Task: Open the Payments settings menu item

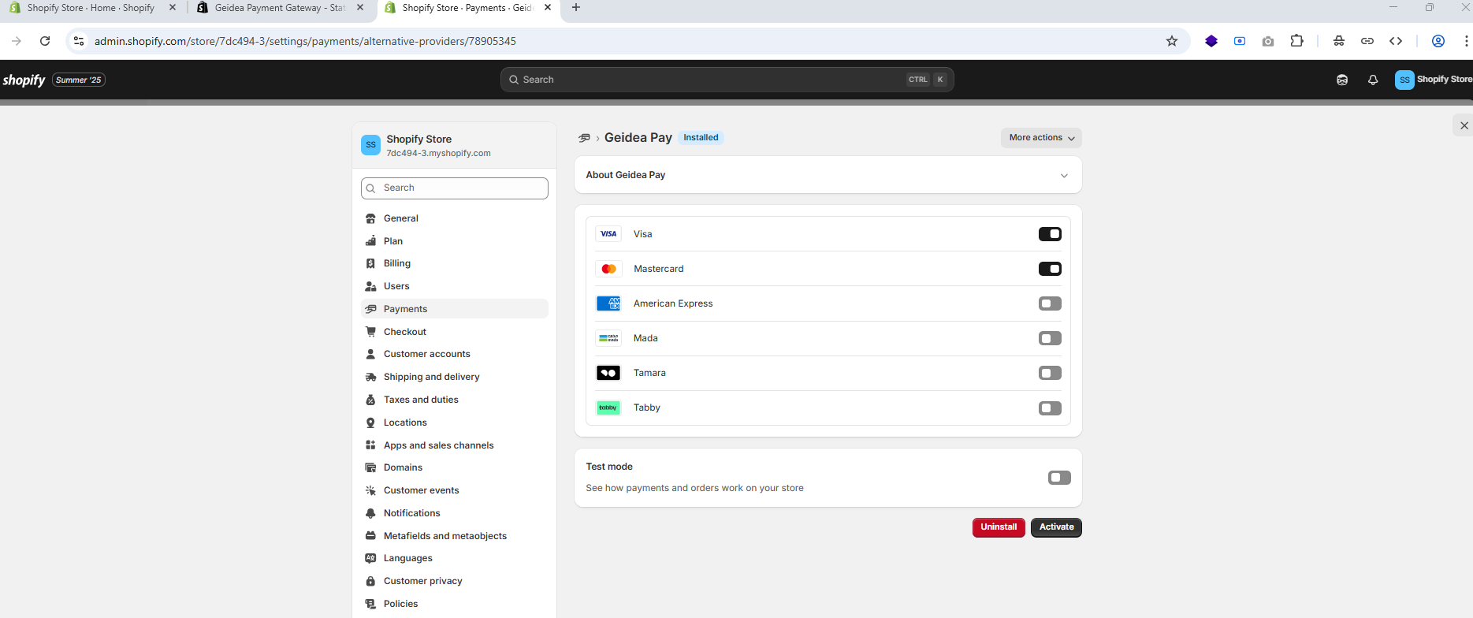Action: [455, 309]
